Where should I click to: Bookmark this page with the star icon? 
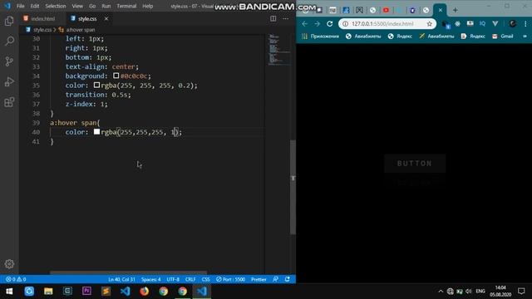click(430, 24)
